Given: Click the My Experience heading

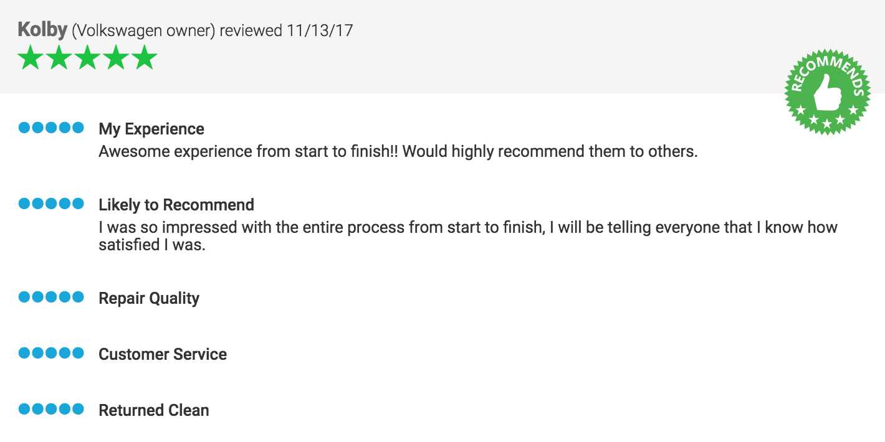Looking at the screenshot, I should 151,129.
